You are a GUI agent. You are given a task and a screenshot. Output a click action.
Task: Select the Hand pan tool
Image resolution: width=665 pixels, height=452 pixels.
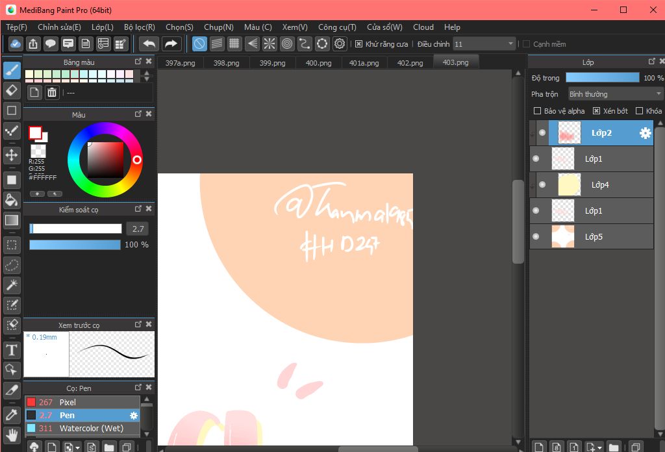12,434
